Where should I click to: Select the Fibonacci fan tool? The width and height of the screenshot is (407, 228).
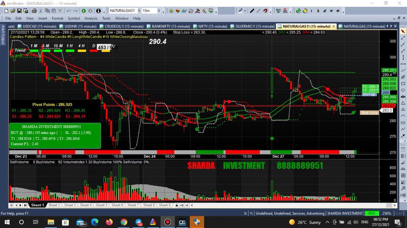[x=403, y=163]
